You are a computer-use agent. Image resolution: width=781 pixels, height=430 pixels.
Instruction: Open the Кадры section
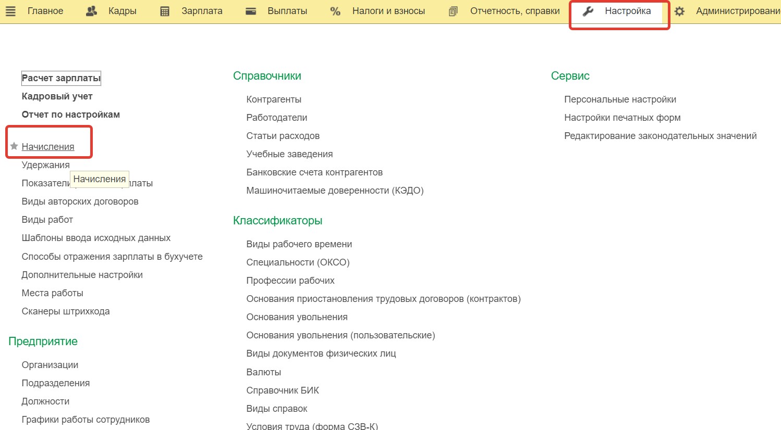pyautogui.click(x=123, y=11)
